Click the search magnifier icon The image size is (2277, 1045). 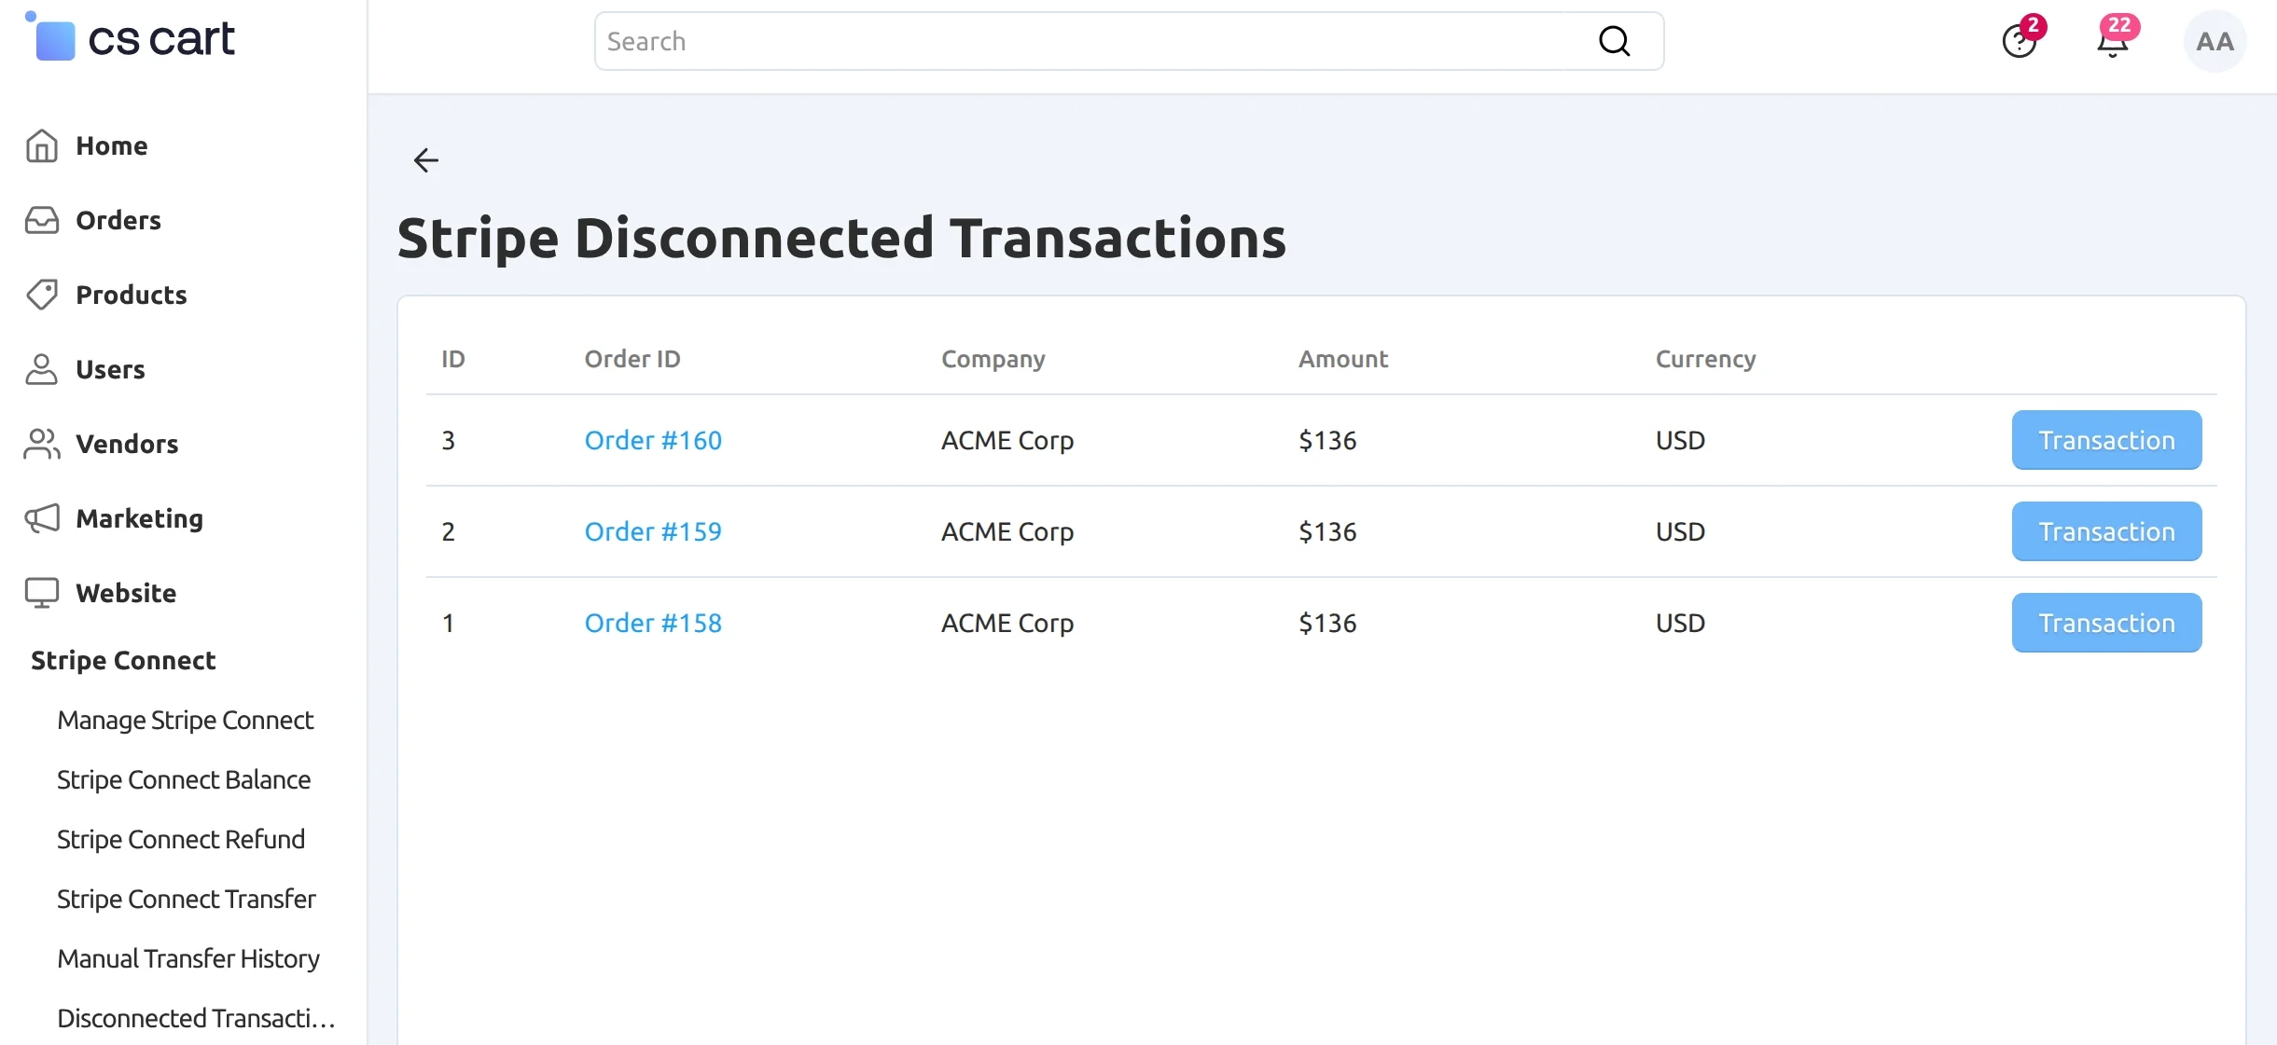tap(1615, 41)
